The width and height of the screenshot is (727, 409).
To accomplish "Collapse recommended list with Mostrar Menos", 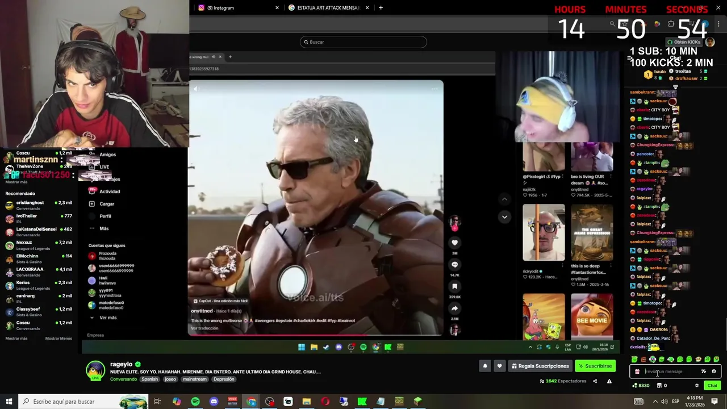I will [x=59, y=339].
